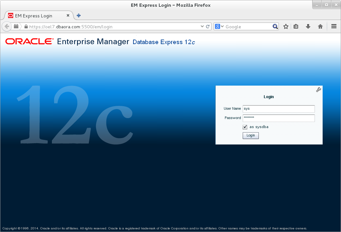Click the padlock security icon in address bar
Image resolution: width=341 pixels, height=232 pixels.
[x=26, y=26]
